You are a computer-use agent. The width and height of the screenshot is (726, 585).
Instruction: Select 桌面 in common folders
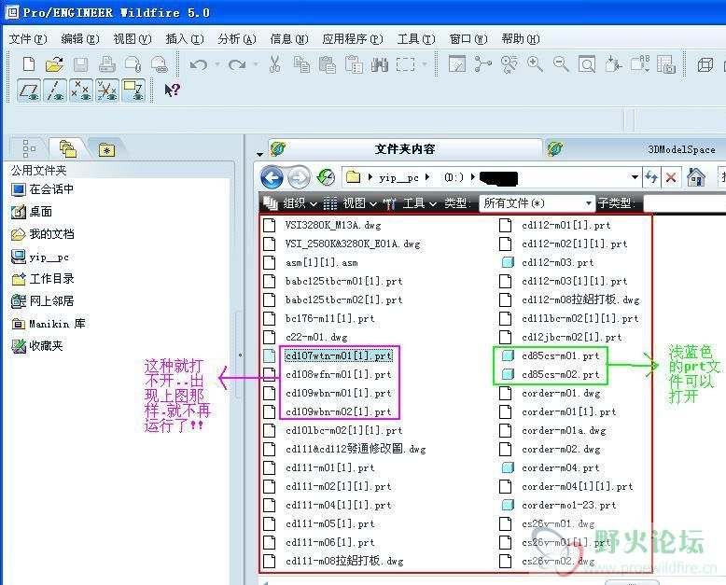tap(32, 212)
